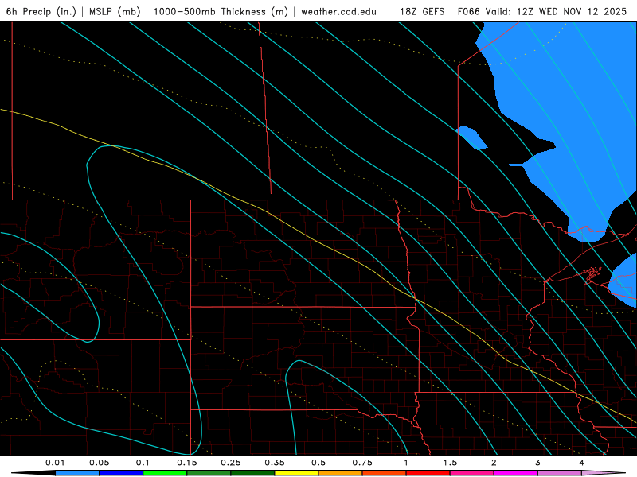637x477 pixels.
Task: Click the '0.01' legend value
Action: pyautogui.click(x=55, y=463)
